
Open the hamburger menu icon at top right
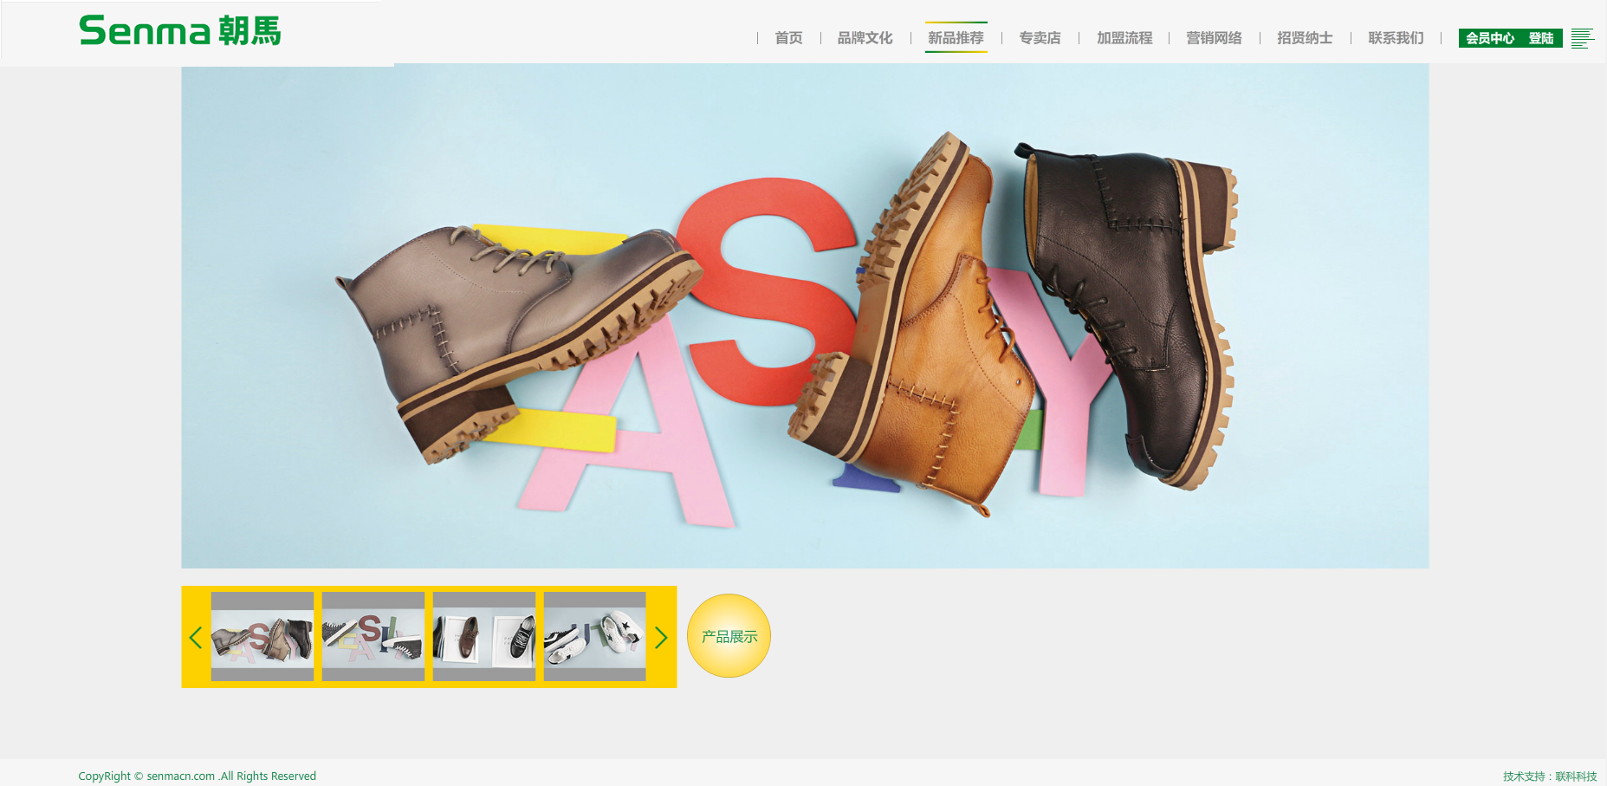1582,39
